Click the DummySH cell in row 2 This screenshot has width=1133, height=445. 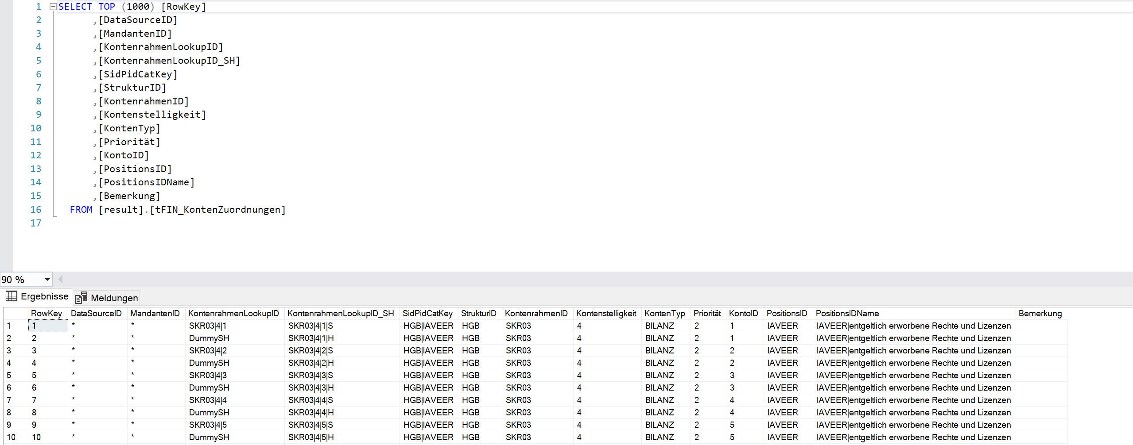(209, 338)
